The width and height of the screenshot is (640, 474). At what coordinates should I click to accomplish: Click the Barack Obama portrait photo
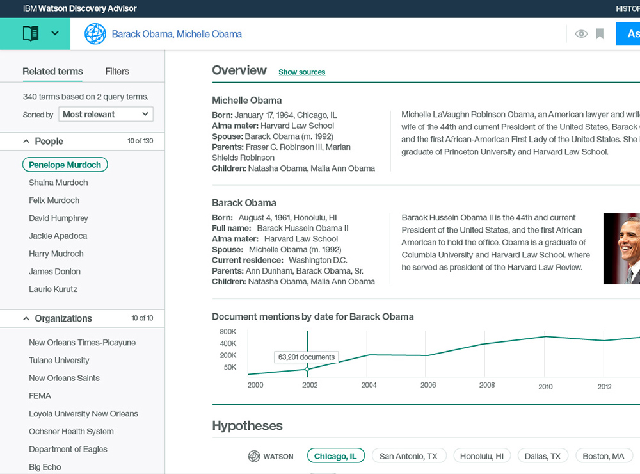(x=624, y=248)
